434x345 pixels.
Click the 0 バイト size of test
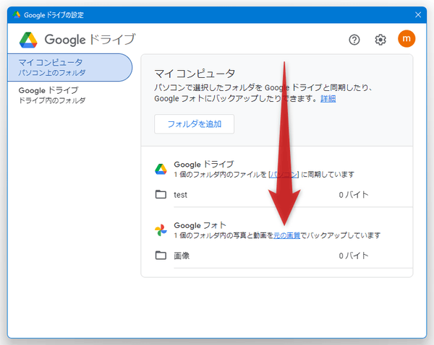(x=354, y=195)
